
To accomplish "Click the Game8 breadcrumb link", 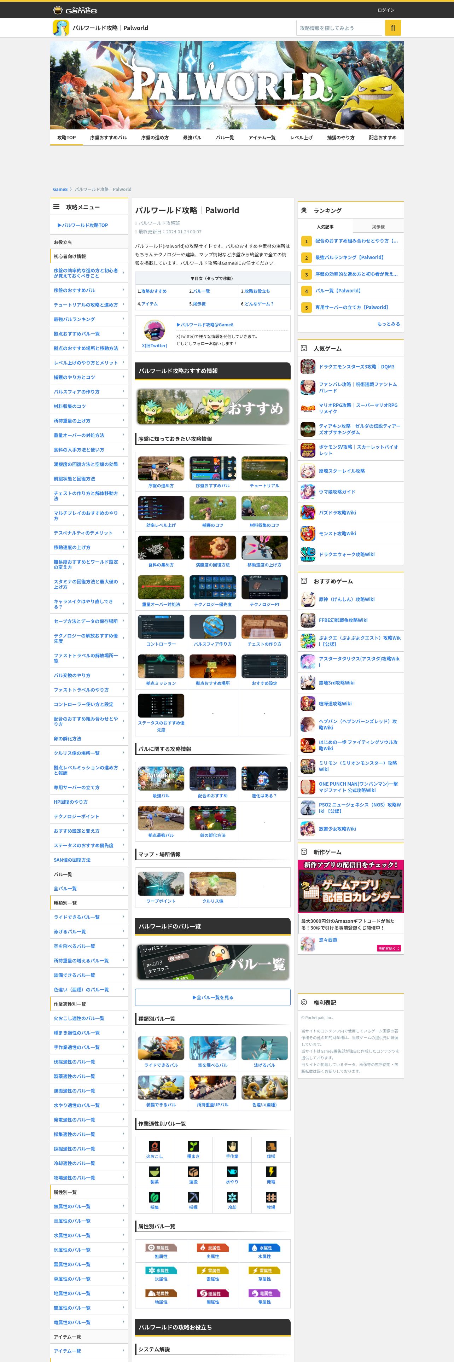I will coord(60,189).
